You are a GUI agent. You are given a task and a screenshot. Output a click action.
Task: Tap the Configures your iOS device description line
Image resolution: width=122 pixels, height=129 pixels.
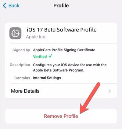click(x=70, y=65)
